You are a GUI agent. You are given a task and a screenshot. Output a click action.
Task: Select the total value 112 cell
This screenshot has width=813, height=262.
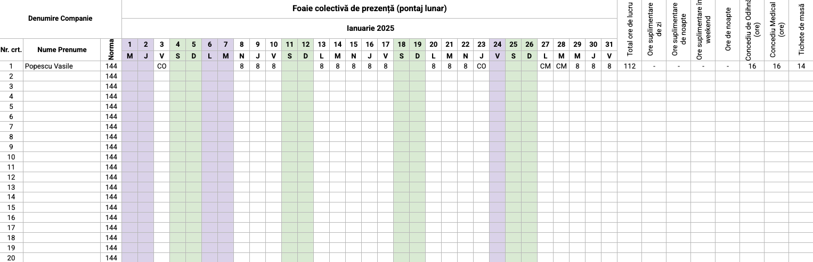pyautogui.click(x=630, y=66)
